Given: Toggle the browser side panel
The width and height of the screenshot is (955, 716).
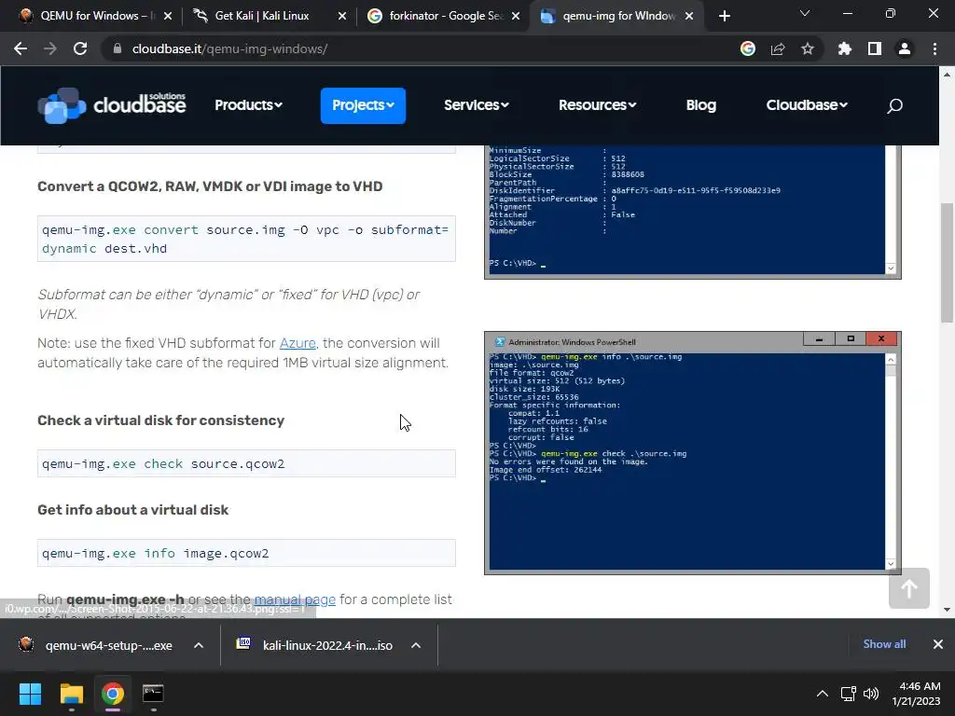Looking at the screenshot, I should point(875,48).
